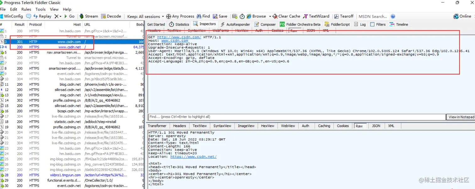Sort sessions by Result column header
475x189 pixels.
click(19, 24)
